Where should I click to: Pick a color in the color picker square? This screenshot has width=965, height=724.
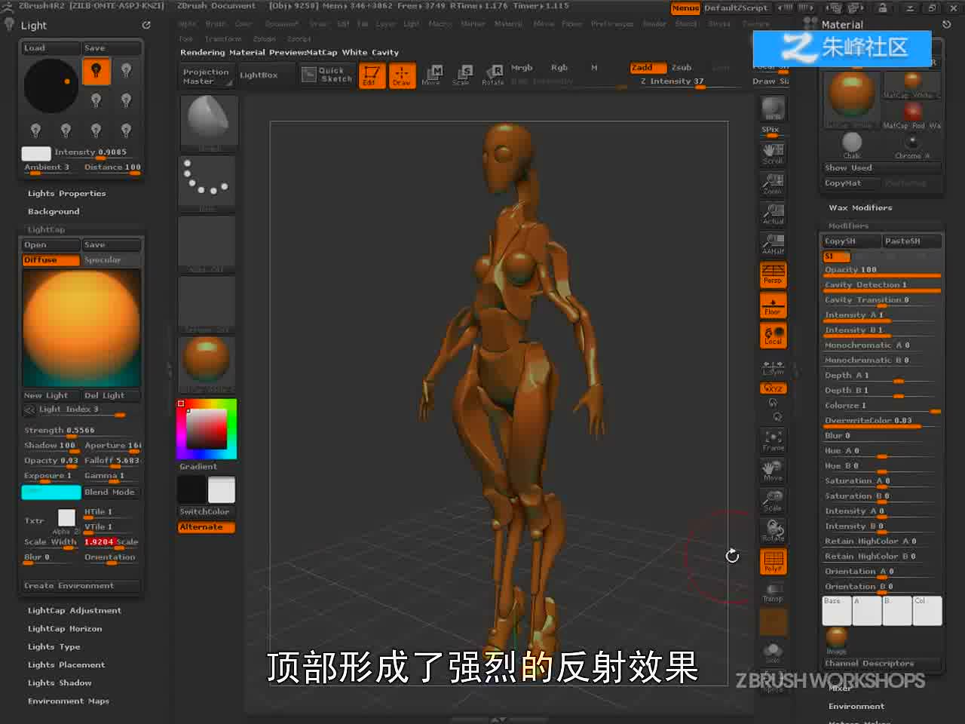tap(207, 429)
